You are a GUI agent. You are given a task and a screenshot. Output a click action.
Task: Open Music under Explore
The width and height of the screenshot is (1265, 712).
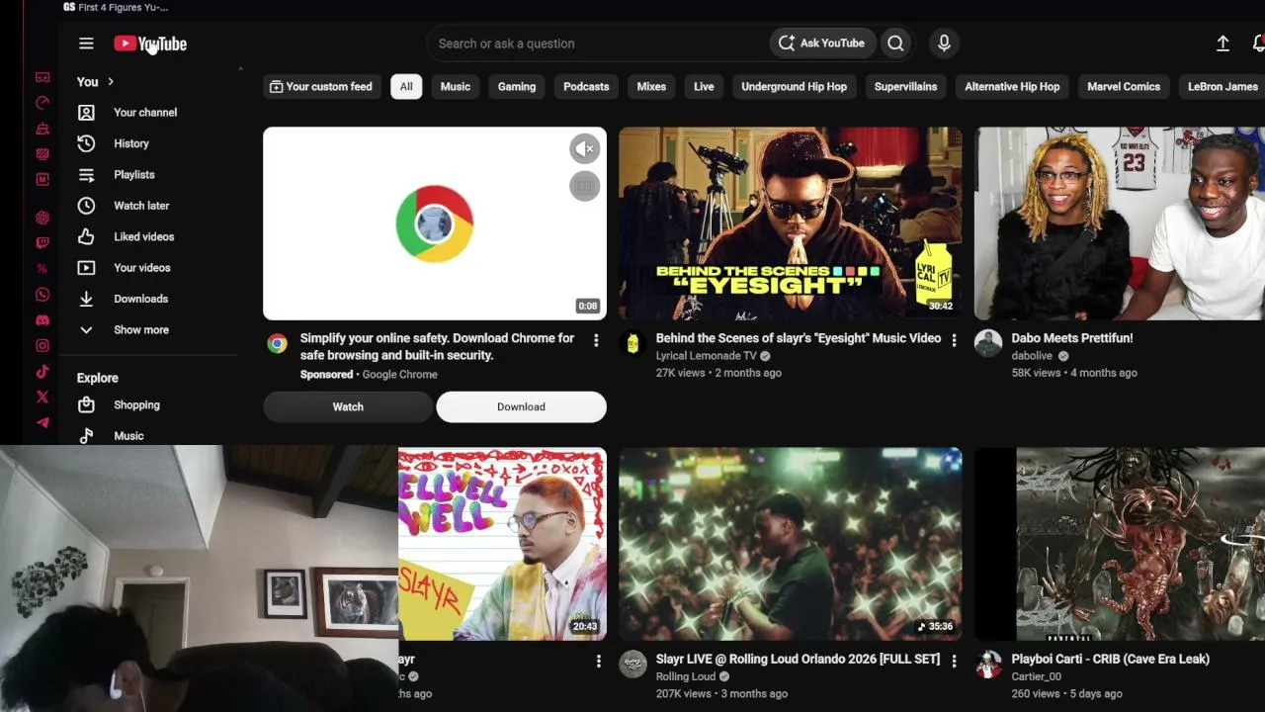click(x=128, y=435)
